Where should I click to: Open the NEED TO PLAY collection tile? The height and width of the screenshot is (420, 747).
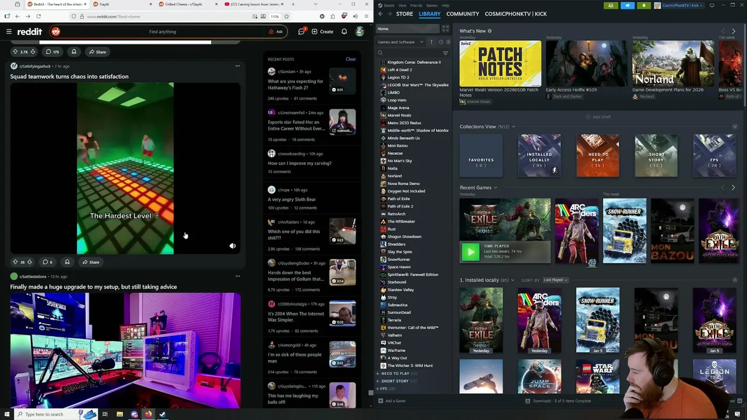pyautogui.click(x=598, y=155)
